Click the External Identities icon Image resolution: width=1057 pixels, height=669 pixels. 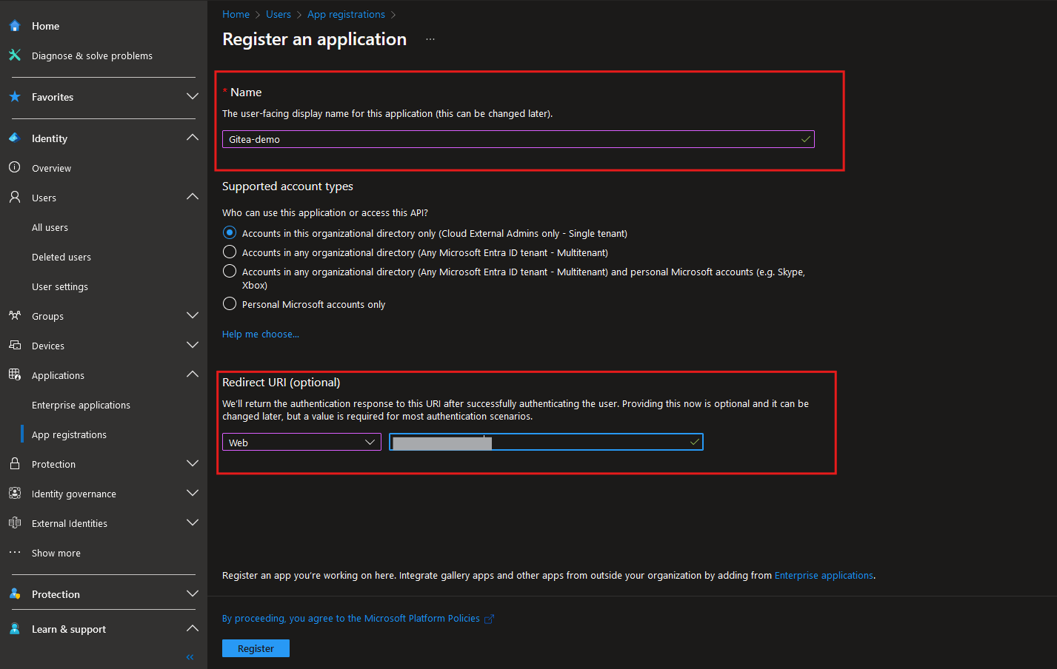15,523
